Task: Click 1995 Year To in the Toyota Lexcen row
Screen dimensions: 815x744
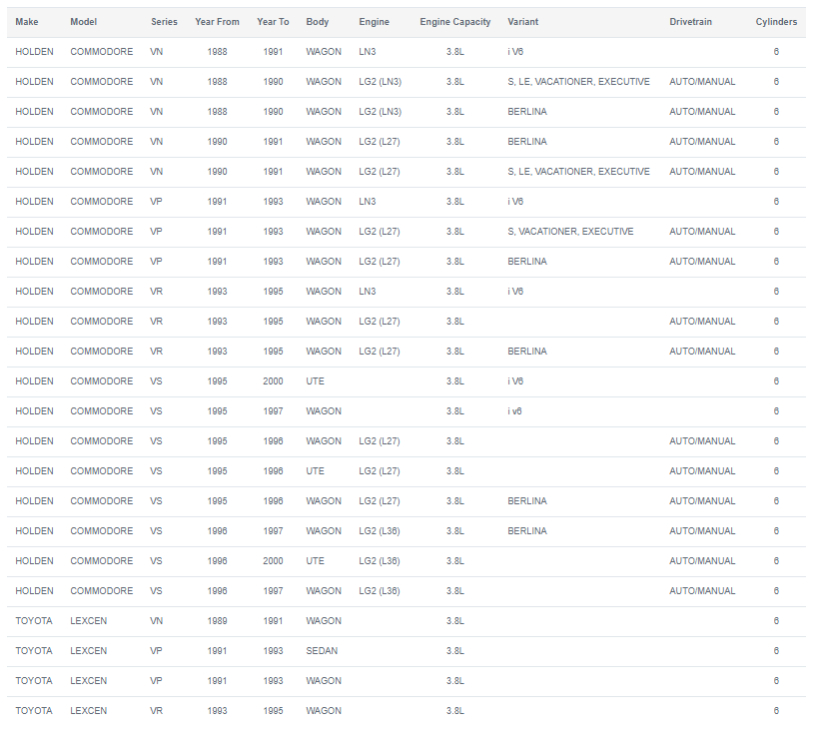Action: (x=273, y=711)
